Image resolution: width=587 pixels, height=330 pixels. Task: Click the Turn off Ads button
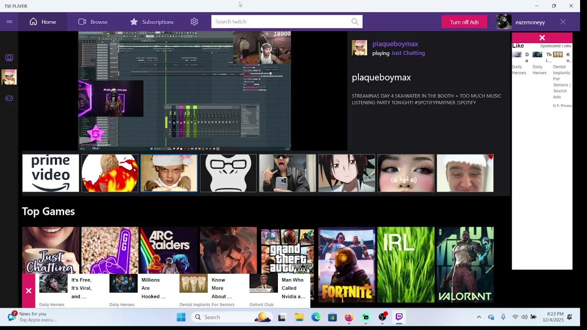[464, 22]
